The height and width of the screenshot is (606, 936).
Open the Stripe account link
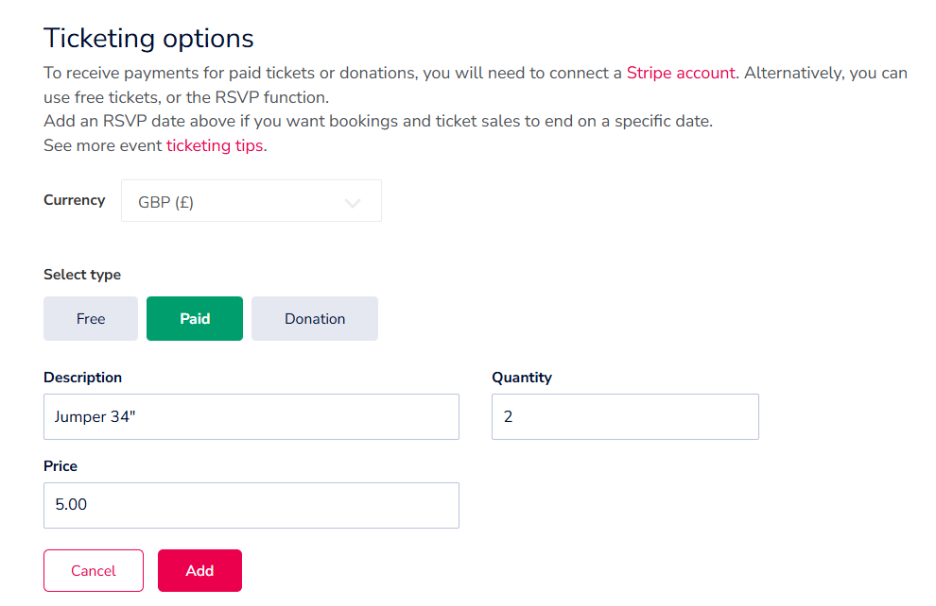click(x=680, y=73)
